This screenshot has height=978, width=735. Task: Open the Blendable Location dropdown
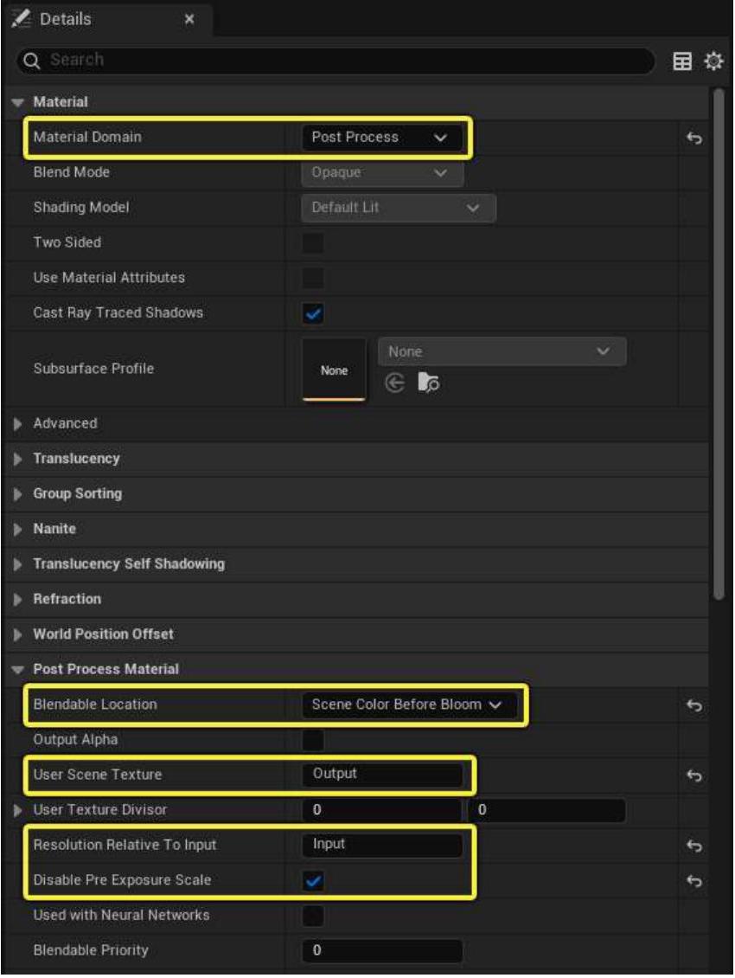coord(407,705)
